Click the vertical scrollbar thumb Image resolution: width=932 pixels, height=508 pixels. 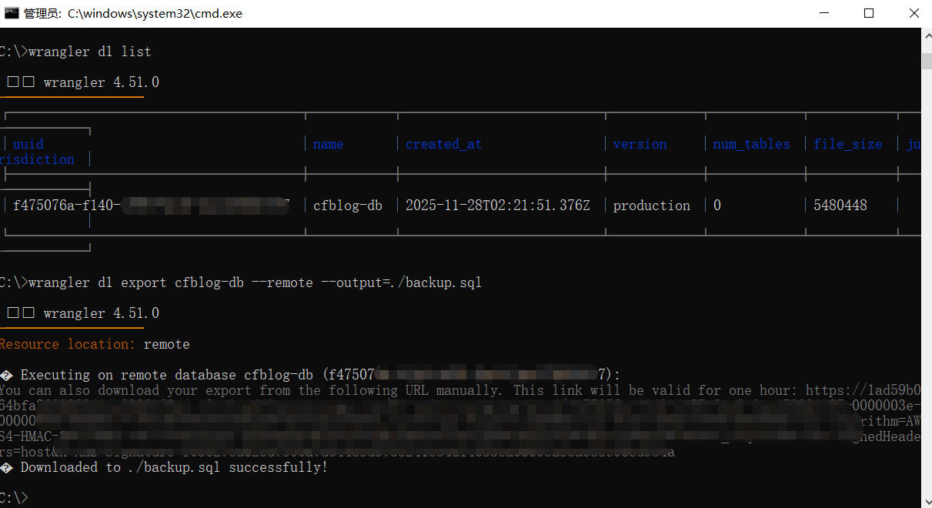coord(926,62)
